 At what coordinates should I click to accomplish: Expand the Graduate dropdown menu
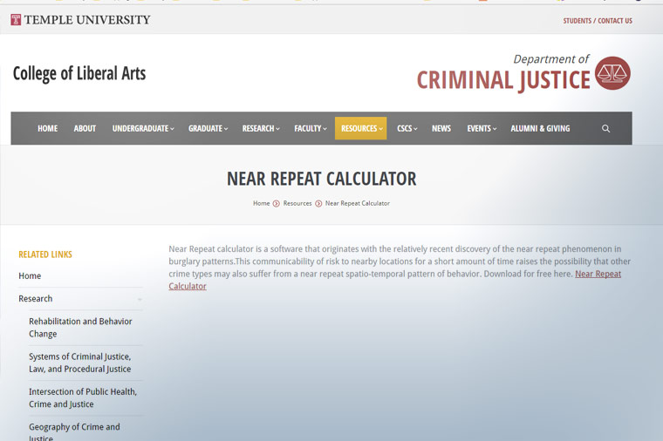coord(208,128)
